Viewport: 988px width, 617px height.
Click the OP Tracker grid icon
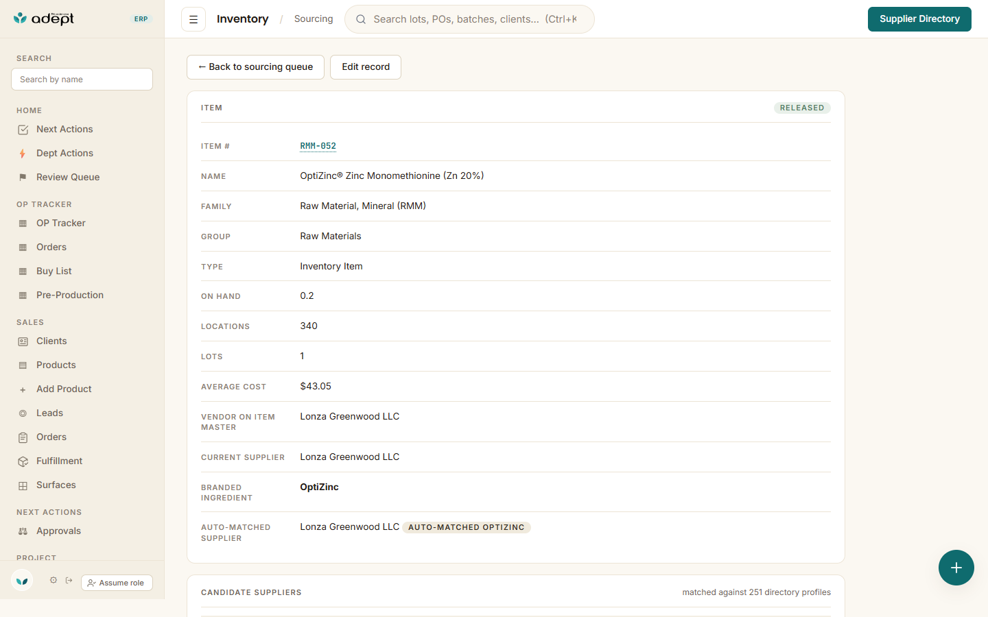[23, 223]
